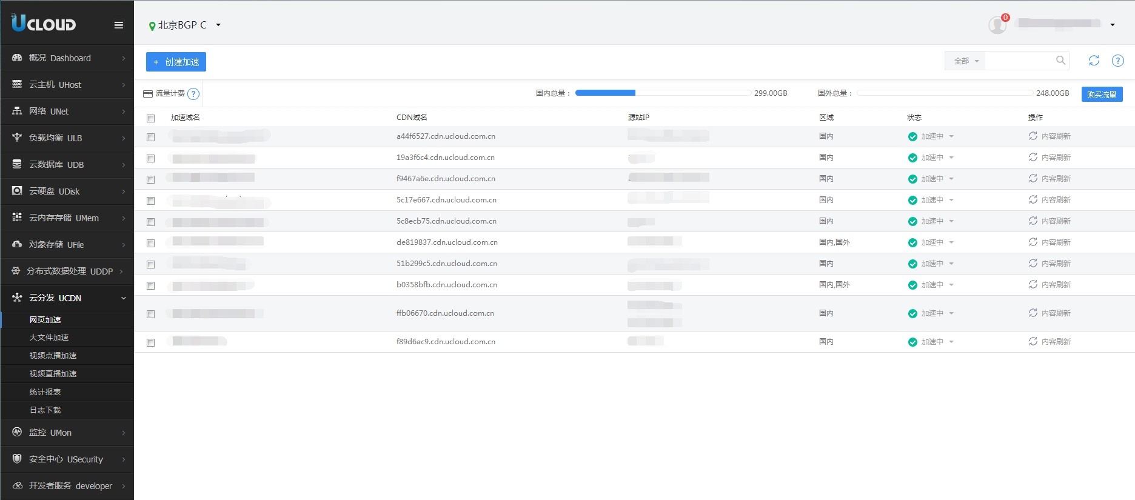Click the UNet network icon
The image size is (1135, 500).
(x=17, y=111)
